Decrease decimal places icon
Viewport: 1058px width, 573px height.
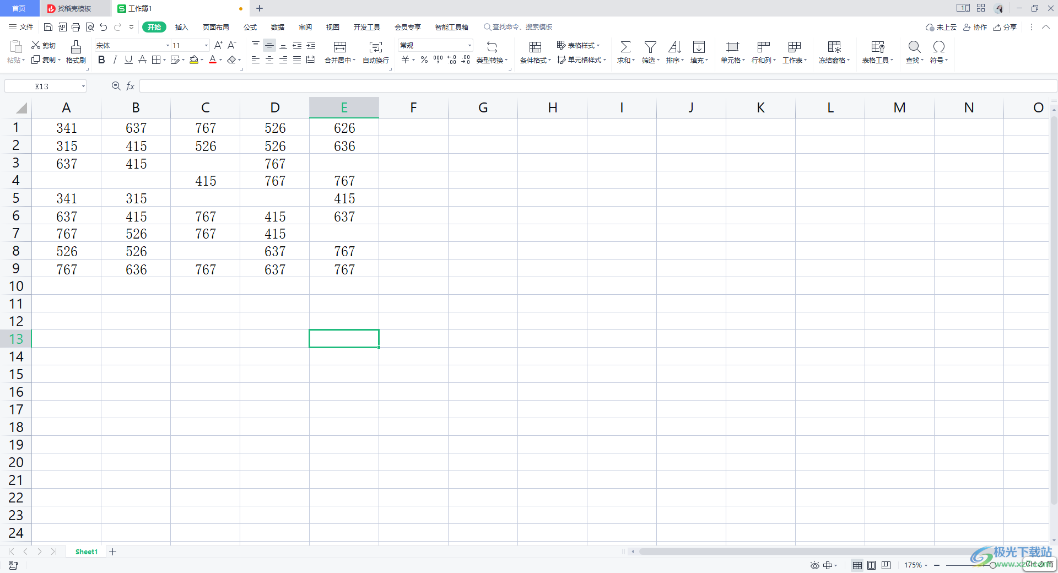tap(466, 60)
